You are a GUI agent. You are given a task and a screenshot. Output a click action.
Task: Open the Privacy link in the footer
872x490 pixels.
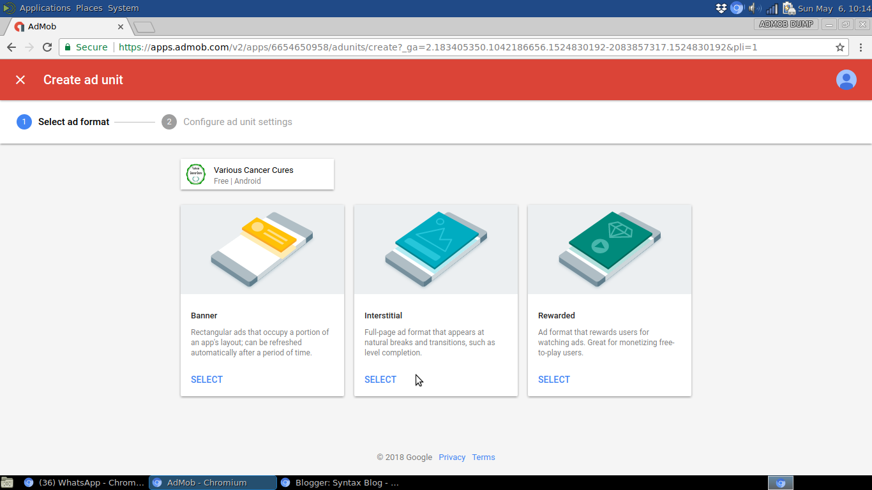tap(452, 457)
